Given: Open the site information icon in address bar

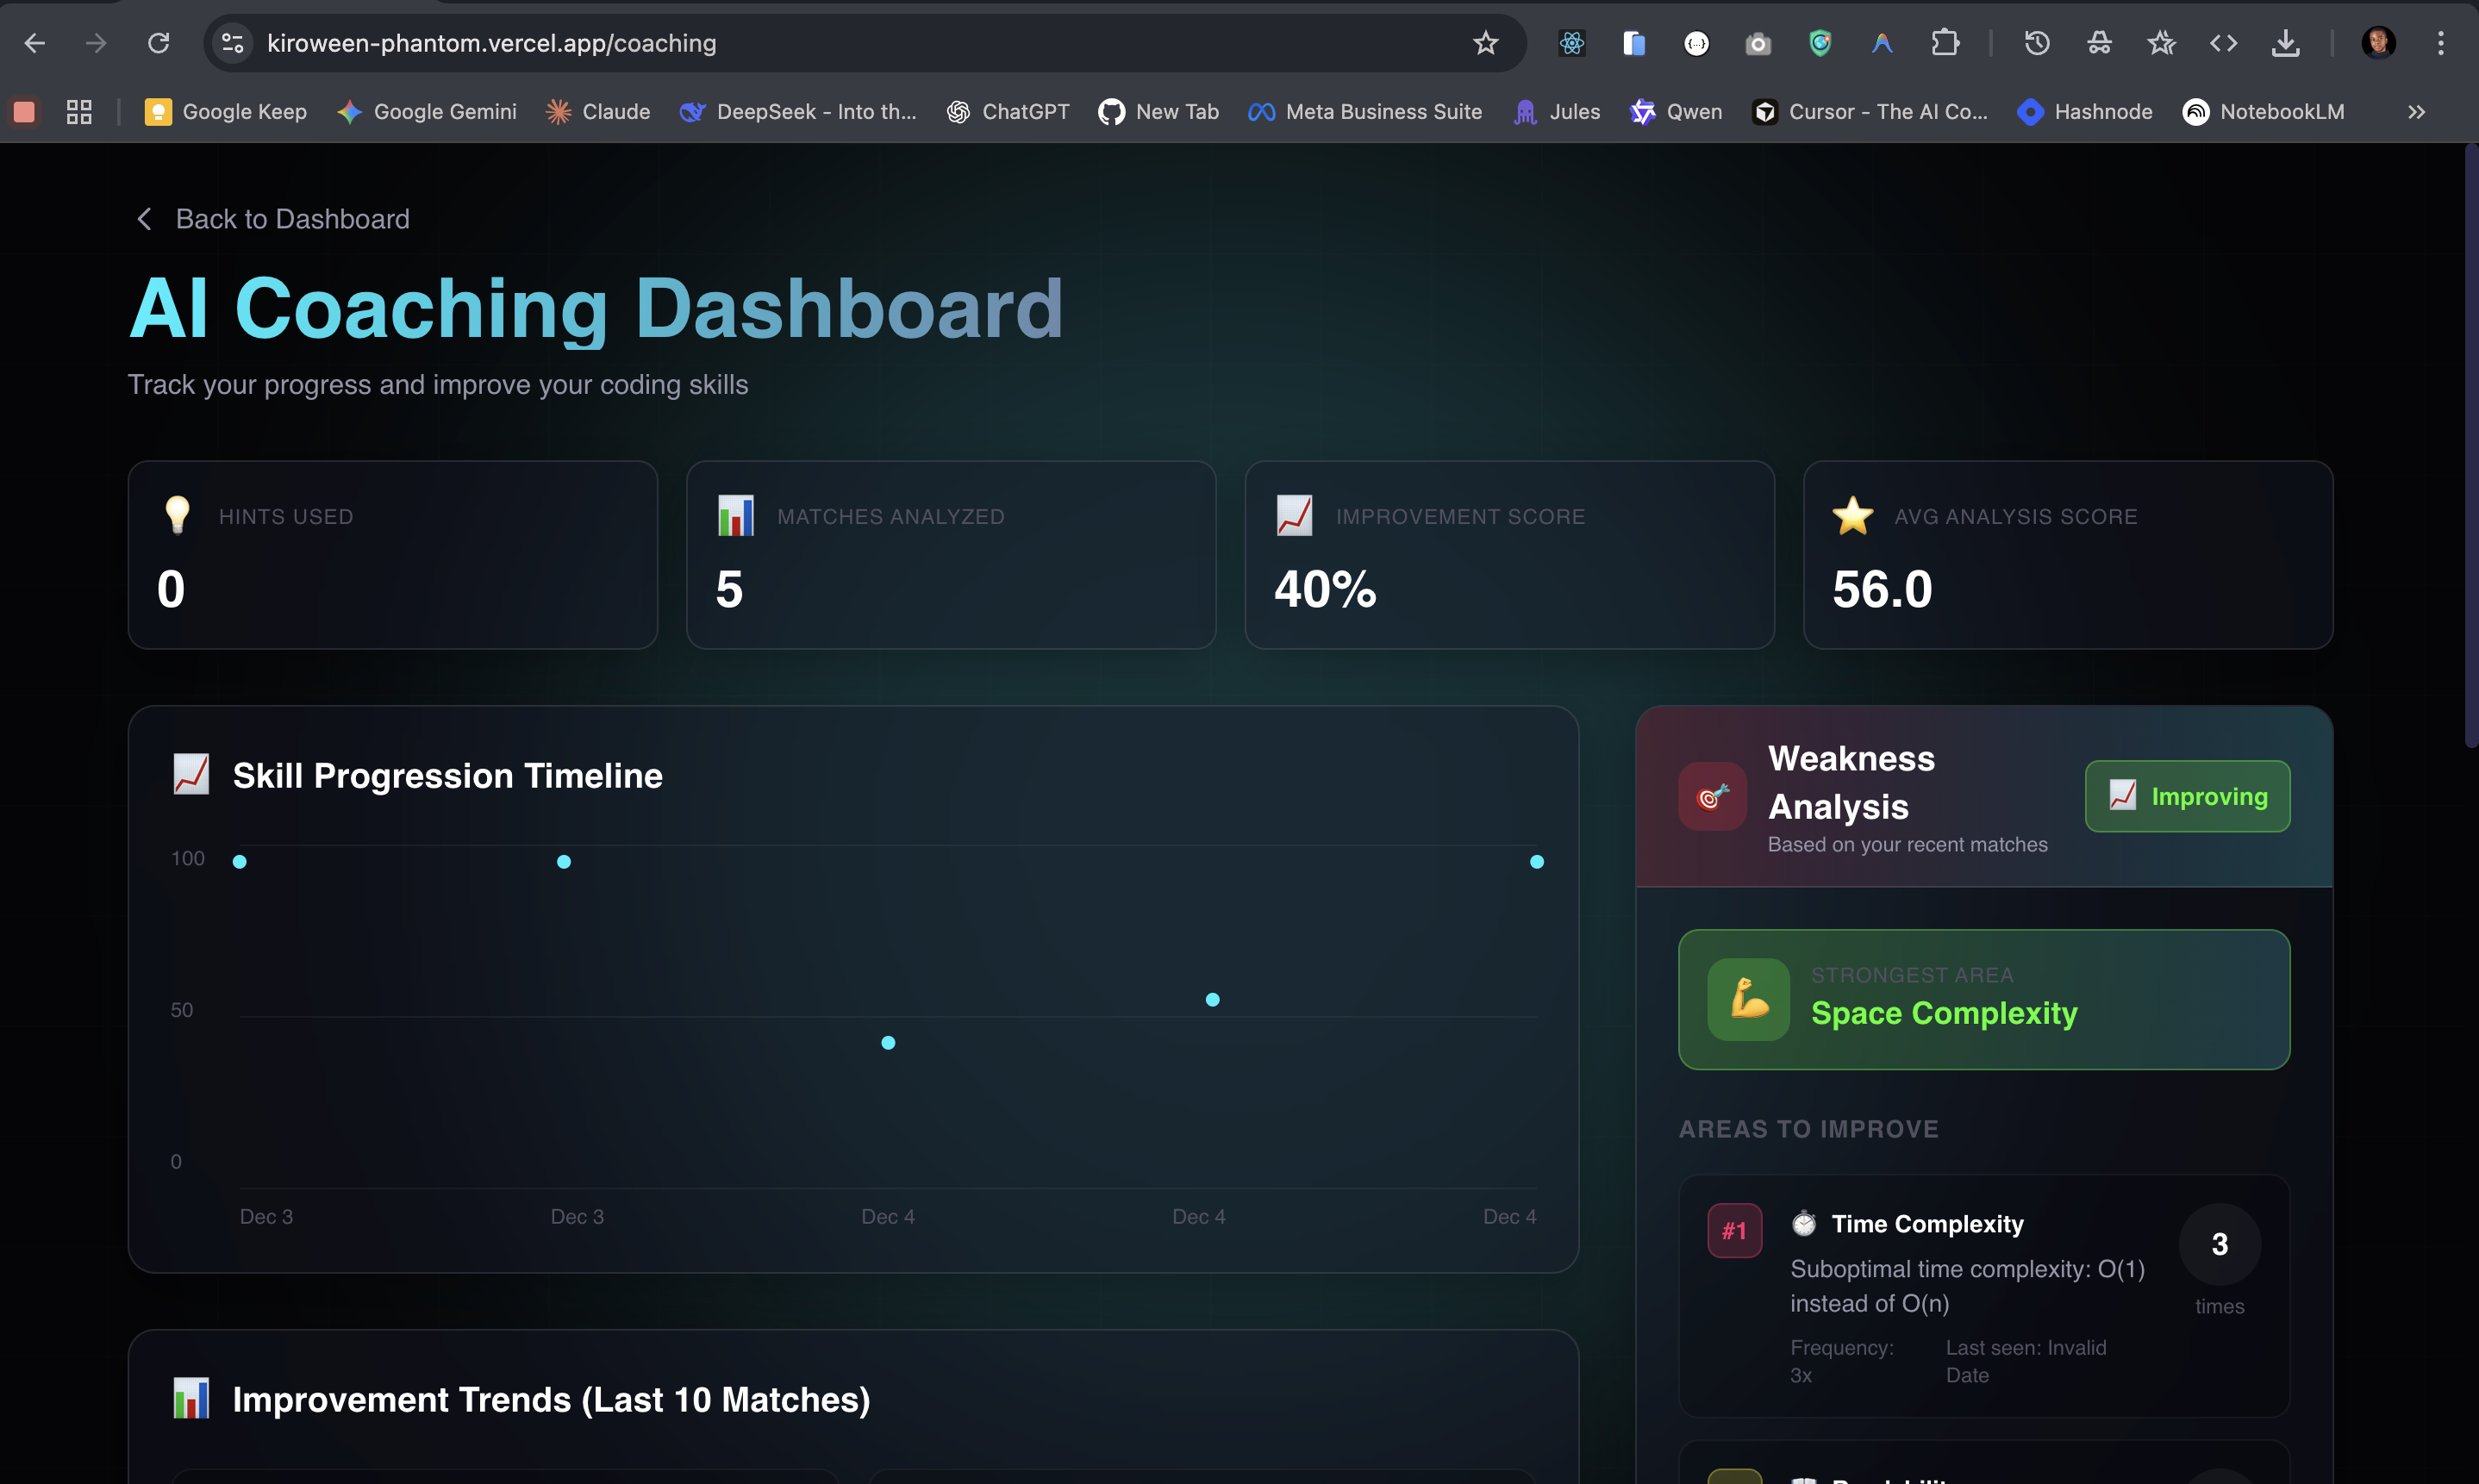Looking at the screenshot, I should point(233,43).
